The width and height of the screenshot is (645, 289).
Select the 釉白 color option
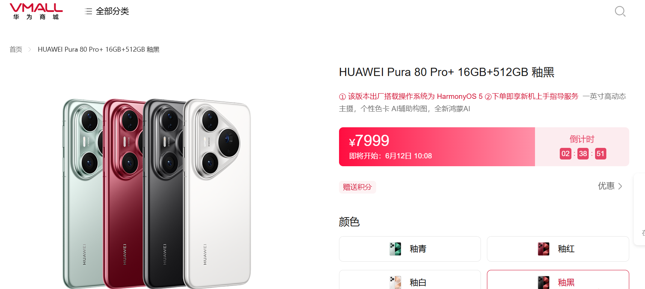click(410, 280)
